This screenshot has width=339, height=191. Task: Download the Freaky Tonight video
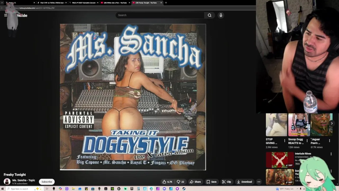[x=244, y=182]
